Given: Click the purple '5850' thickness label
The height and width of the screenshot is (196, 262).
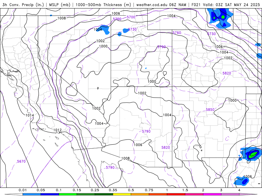Looking at the screenshot, I should 210,109.
